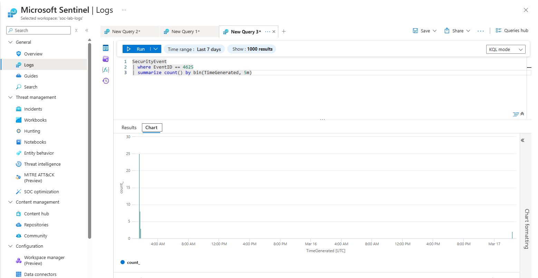Open the Run button dropdown arrow

tap(156, 49)
